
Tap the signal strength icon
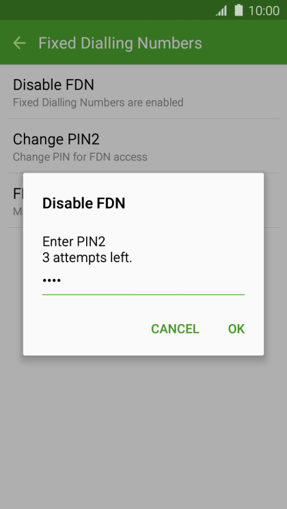[x=221, y=11]
